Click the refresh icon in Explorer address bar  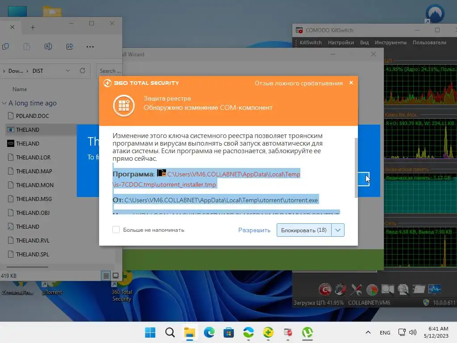(x=83, y=71)
